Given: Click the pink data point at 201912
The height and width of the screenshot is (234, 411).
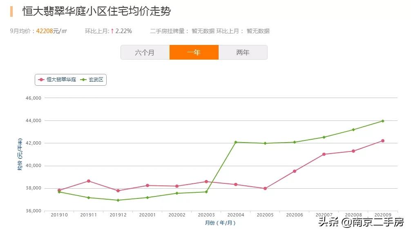Looking at the screenshot, I should tap(118, 191).
